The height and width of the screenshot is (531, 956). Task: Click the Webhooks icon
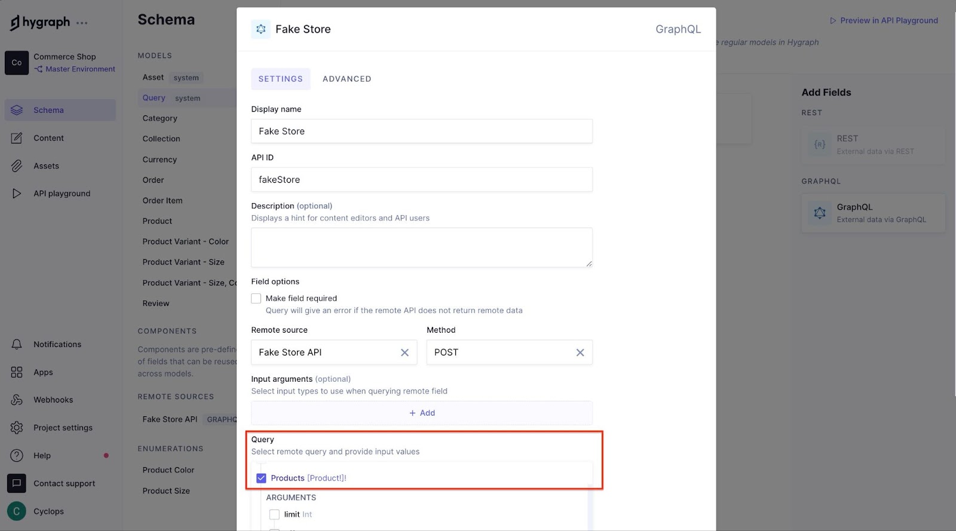click(17, 400)
